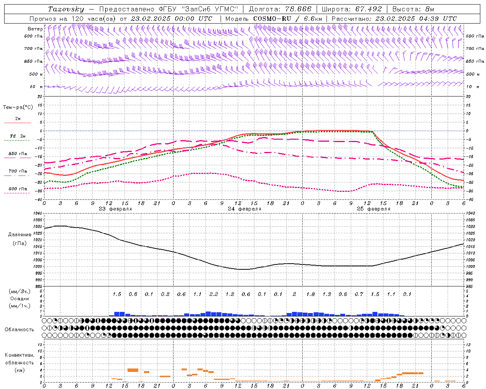486x389 pixels.
Task: Click the 'Рассчитано: 23.02.2025 04:39 UTC' timestamp
Action: point(394,19)
